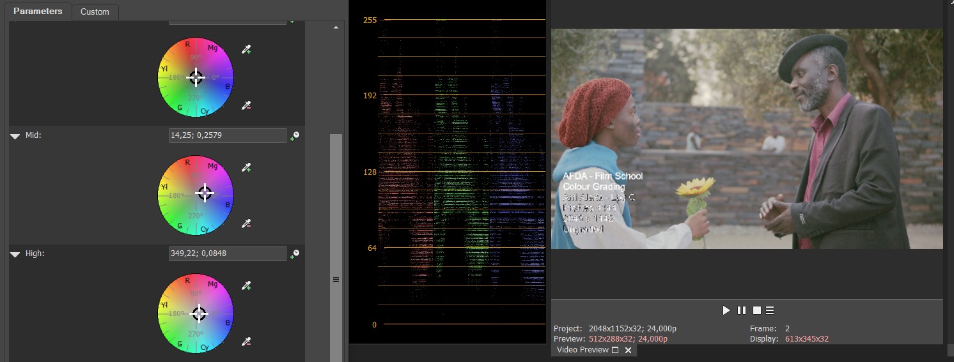Pick the Mid complementary color eyedropper (plus)
Image resolution: width=954 pixels, height=362 pixels.
pyautogui.click(x=246, y=168)
